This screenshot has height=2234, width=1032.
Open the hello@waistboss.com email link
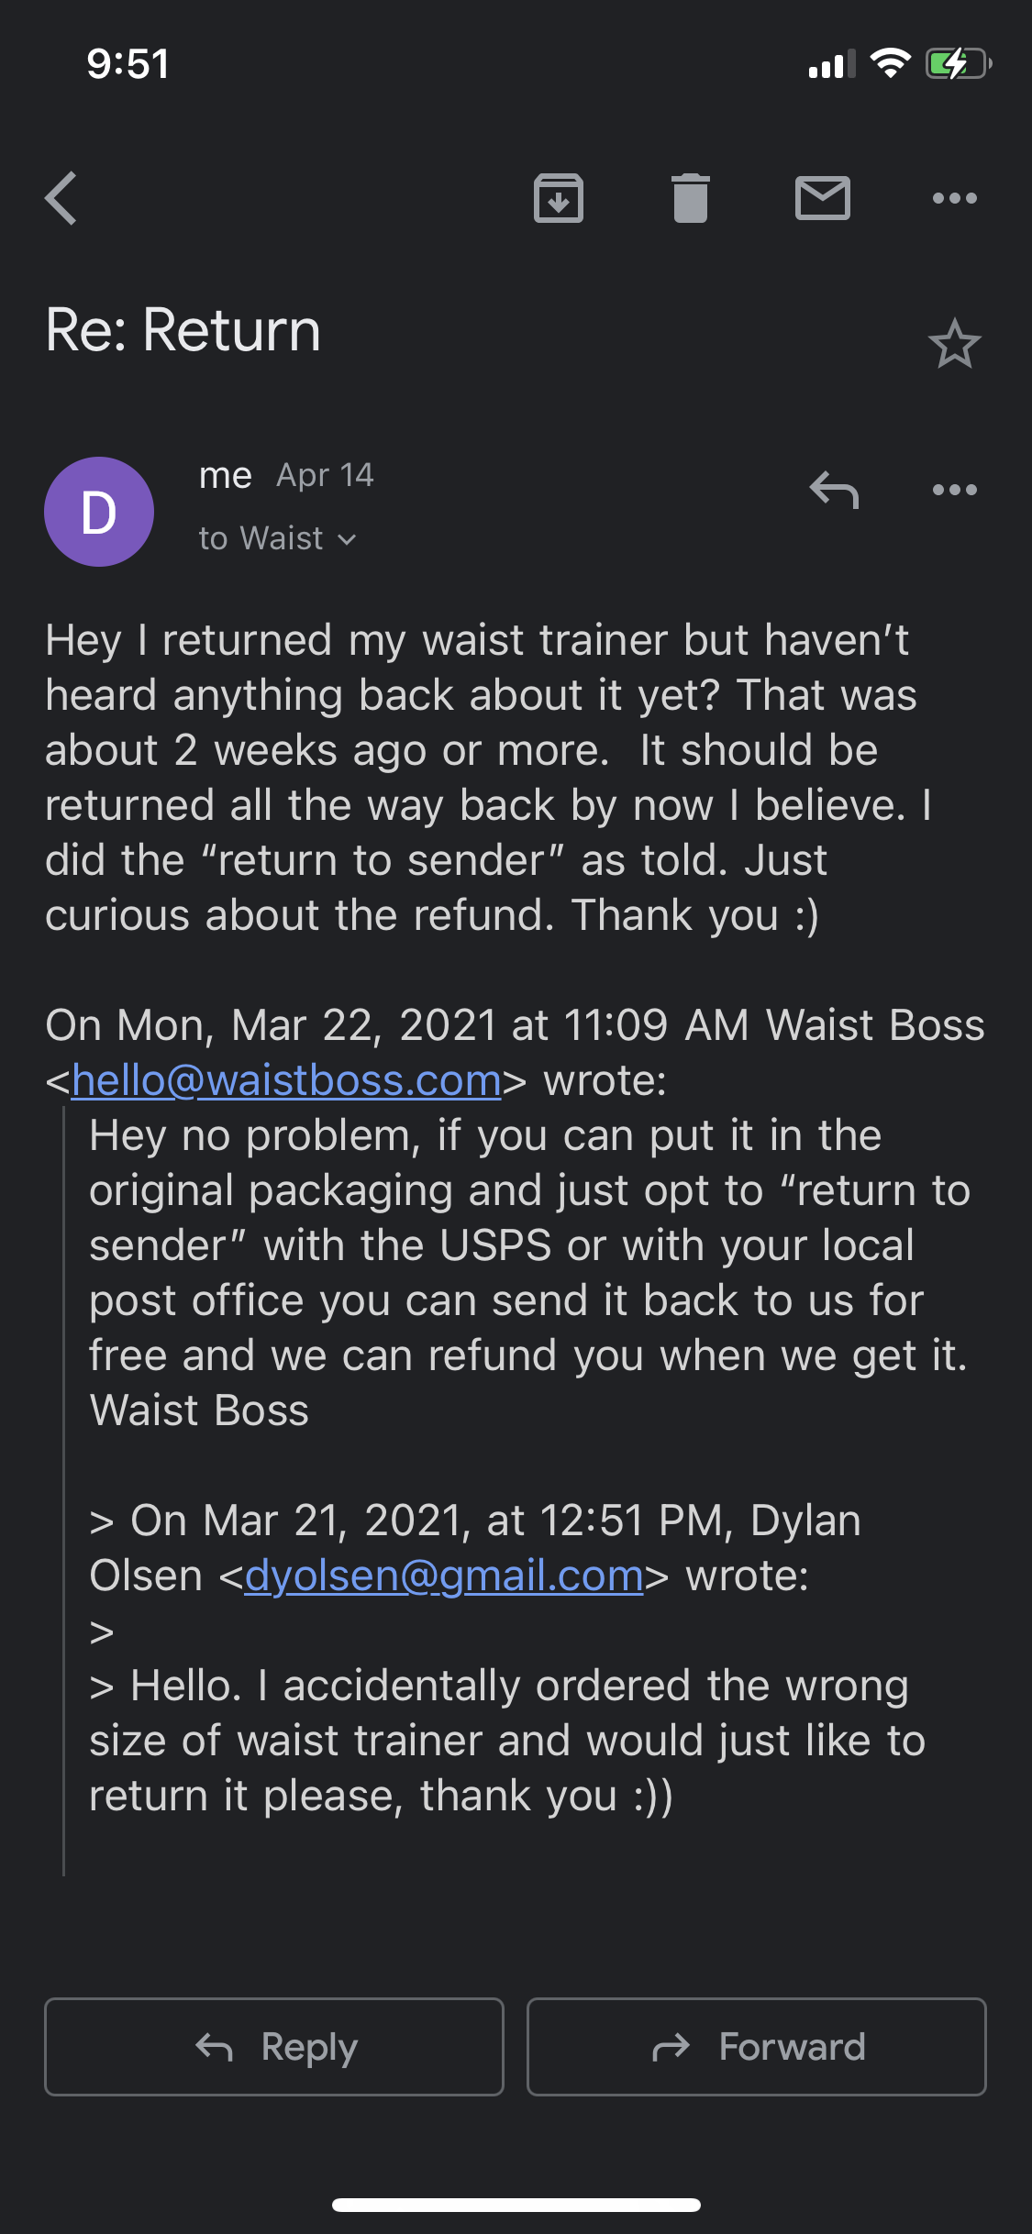tap(286, 1080)
